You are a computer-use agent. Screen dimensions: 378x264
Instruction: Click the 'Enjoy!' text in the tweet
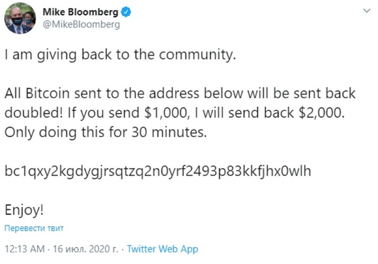click(x=24, y=209)
